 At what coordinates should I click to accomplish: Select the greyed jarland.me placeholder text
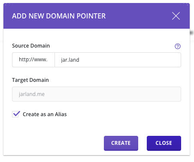click(32, 94)
